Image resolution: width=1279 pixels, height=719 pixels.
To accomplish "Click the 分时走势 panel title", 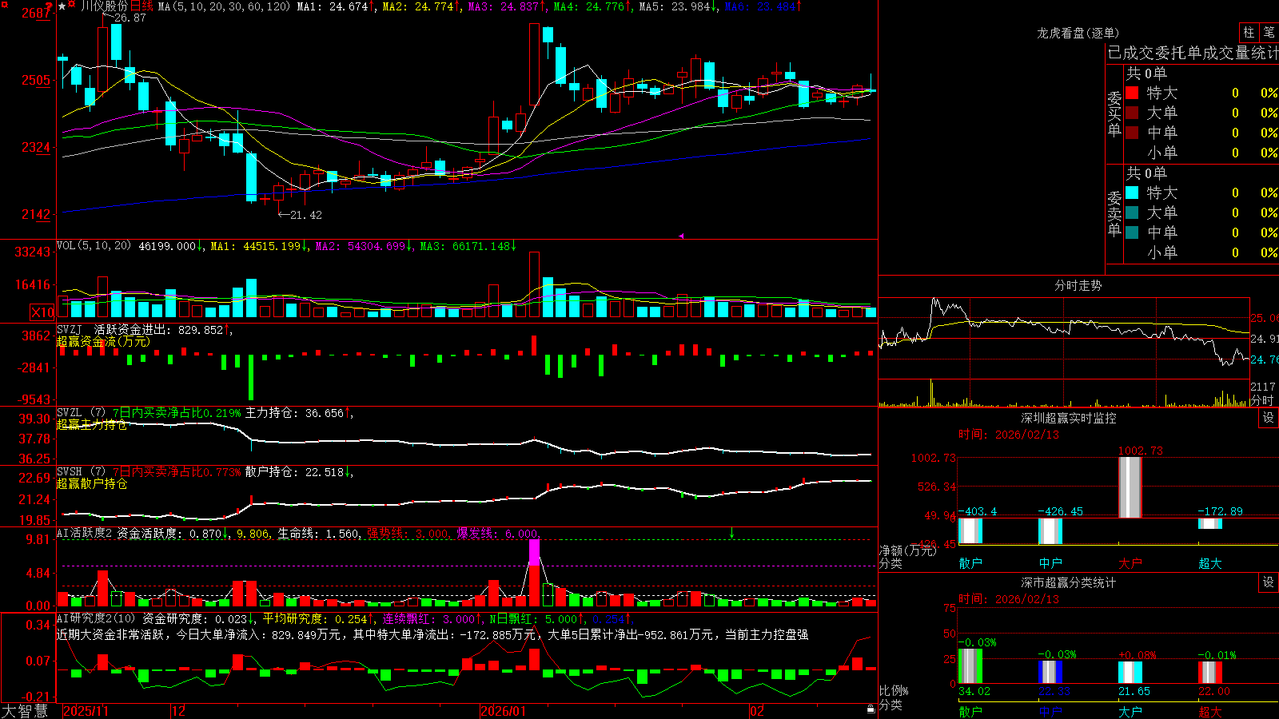I will point(1078,285).
